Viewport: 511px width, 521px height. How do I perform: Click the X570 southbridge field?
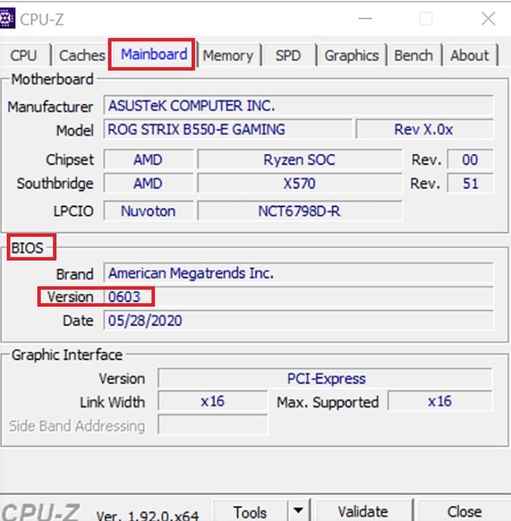tap(299, 183)
